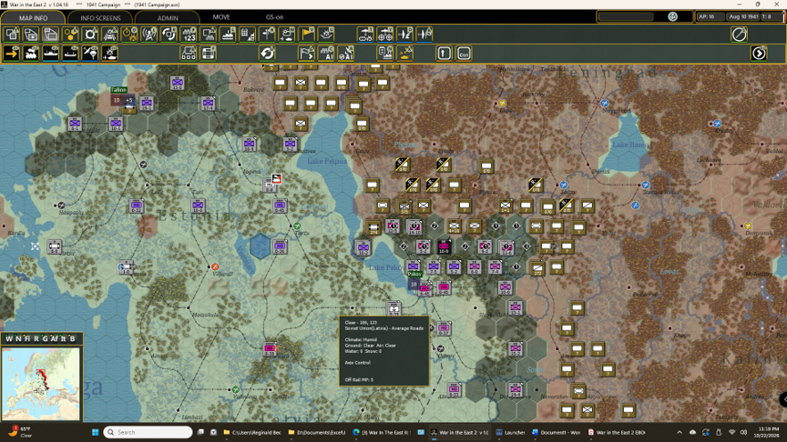Select the Tallinn city label

[x=118, y=90]
